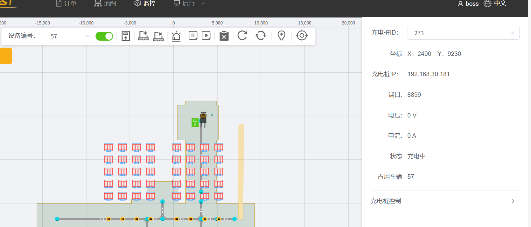Open the 订单 page
Image resolution: width=531 pixels, height=227 pixels.
point(66,4)
